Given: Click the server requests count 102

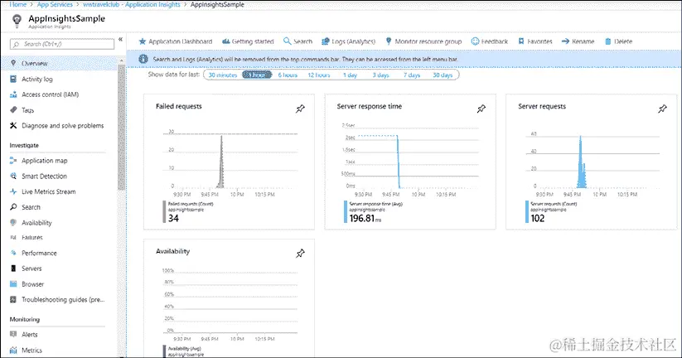Looking at the screenshot, I should [x=538, y=219].
